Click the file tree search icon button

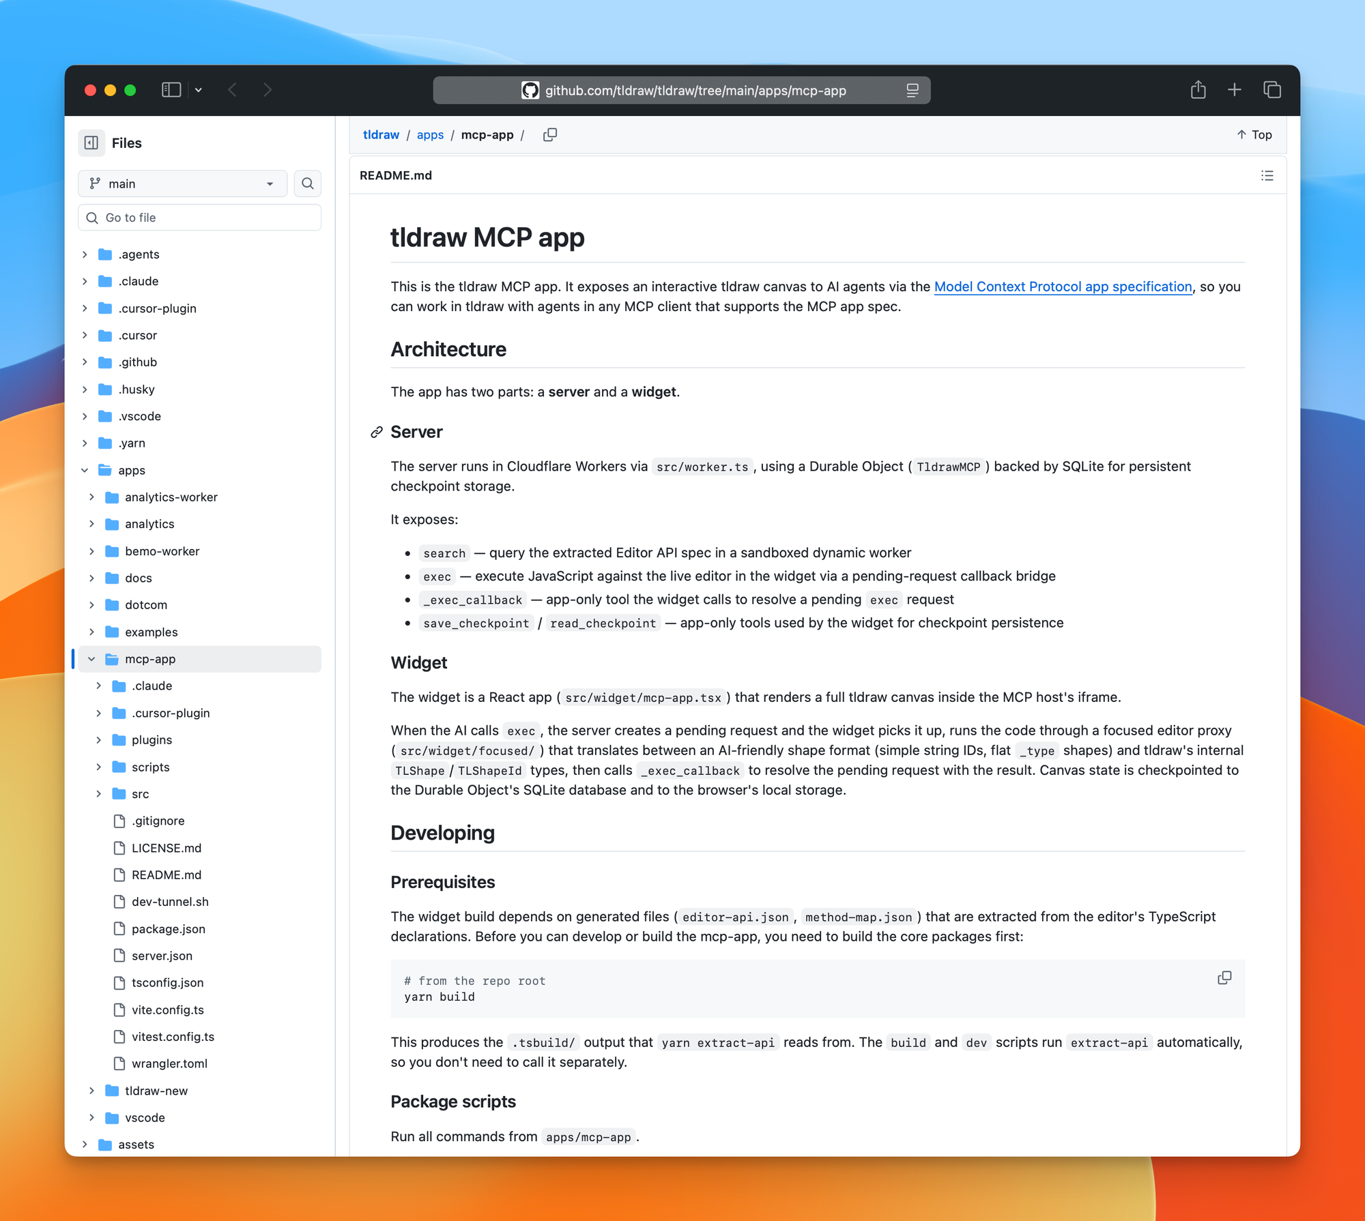[308, 183]
